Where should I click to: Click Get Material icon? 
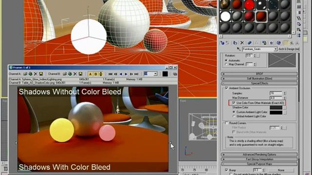pos(222,43)
